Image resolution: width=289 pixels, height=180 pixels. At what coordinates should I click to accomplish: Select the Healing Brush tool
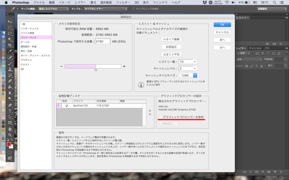(x=10, y=58)
